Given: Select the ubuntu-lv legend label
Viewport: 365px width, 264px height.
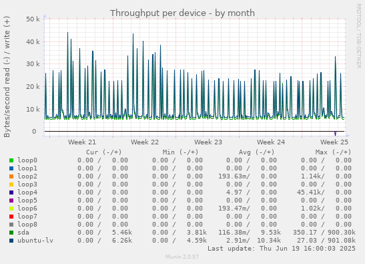Looking at the screenshot, I should coord(35,241).
